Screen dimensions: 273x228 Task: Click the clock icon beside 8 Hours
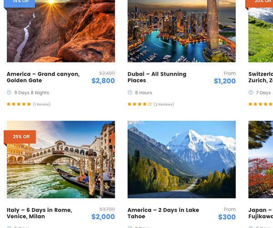130,93
